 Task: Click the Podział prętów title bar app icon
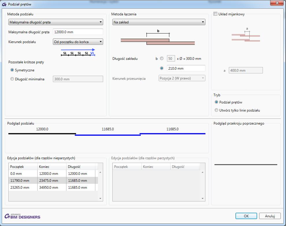pos(4,4)
